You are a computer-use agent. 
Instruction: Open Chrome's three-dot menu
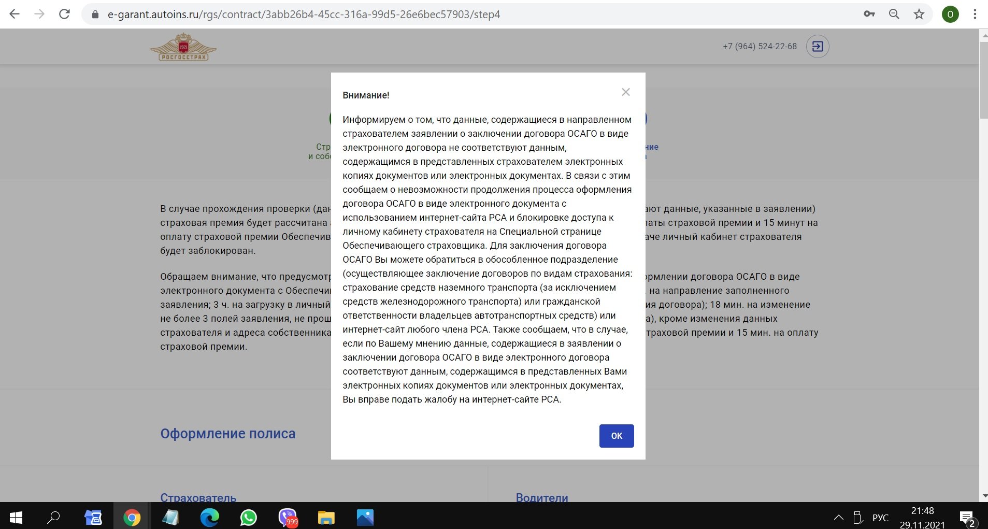coord(975,14)
